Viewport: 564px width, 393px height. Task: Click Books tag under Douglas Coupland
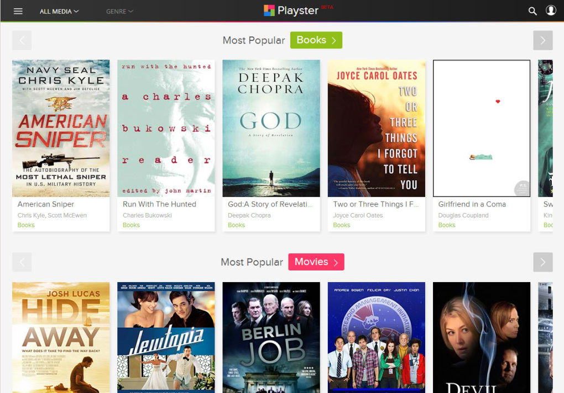(447, 225)
